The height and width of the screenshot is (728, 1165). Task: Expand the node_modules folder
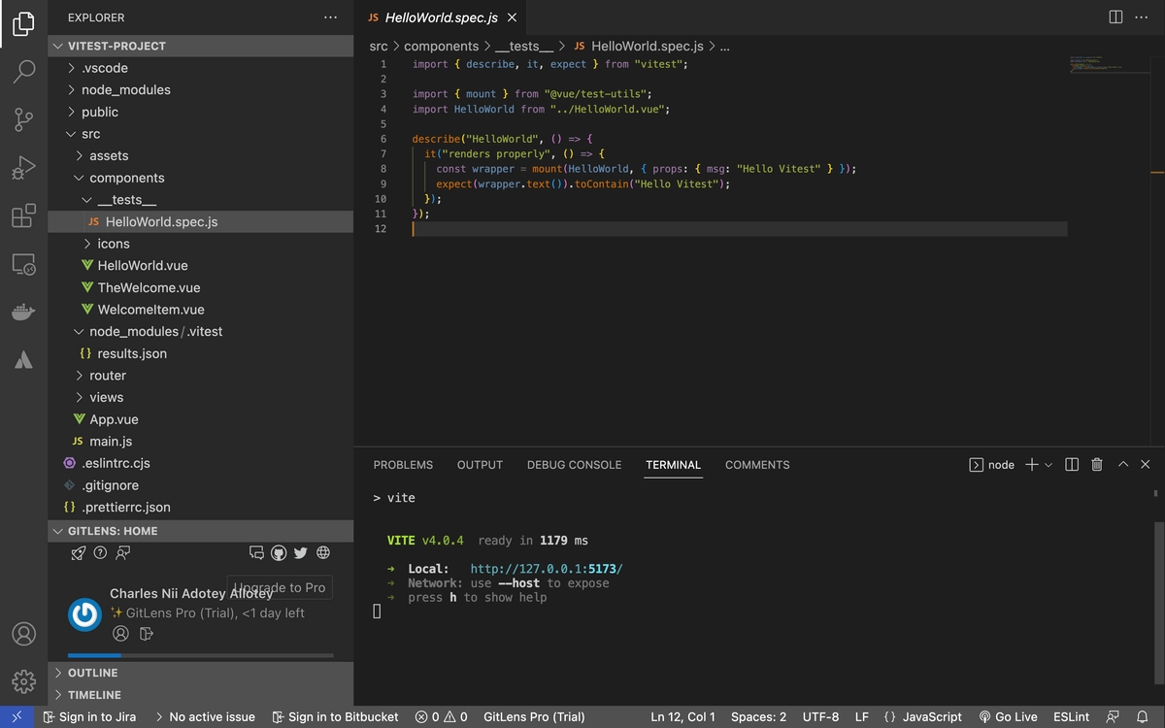125,89
